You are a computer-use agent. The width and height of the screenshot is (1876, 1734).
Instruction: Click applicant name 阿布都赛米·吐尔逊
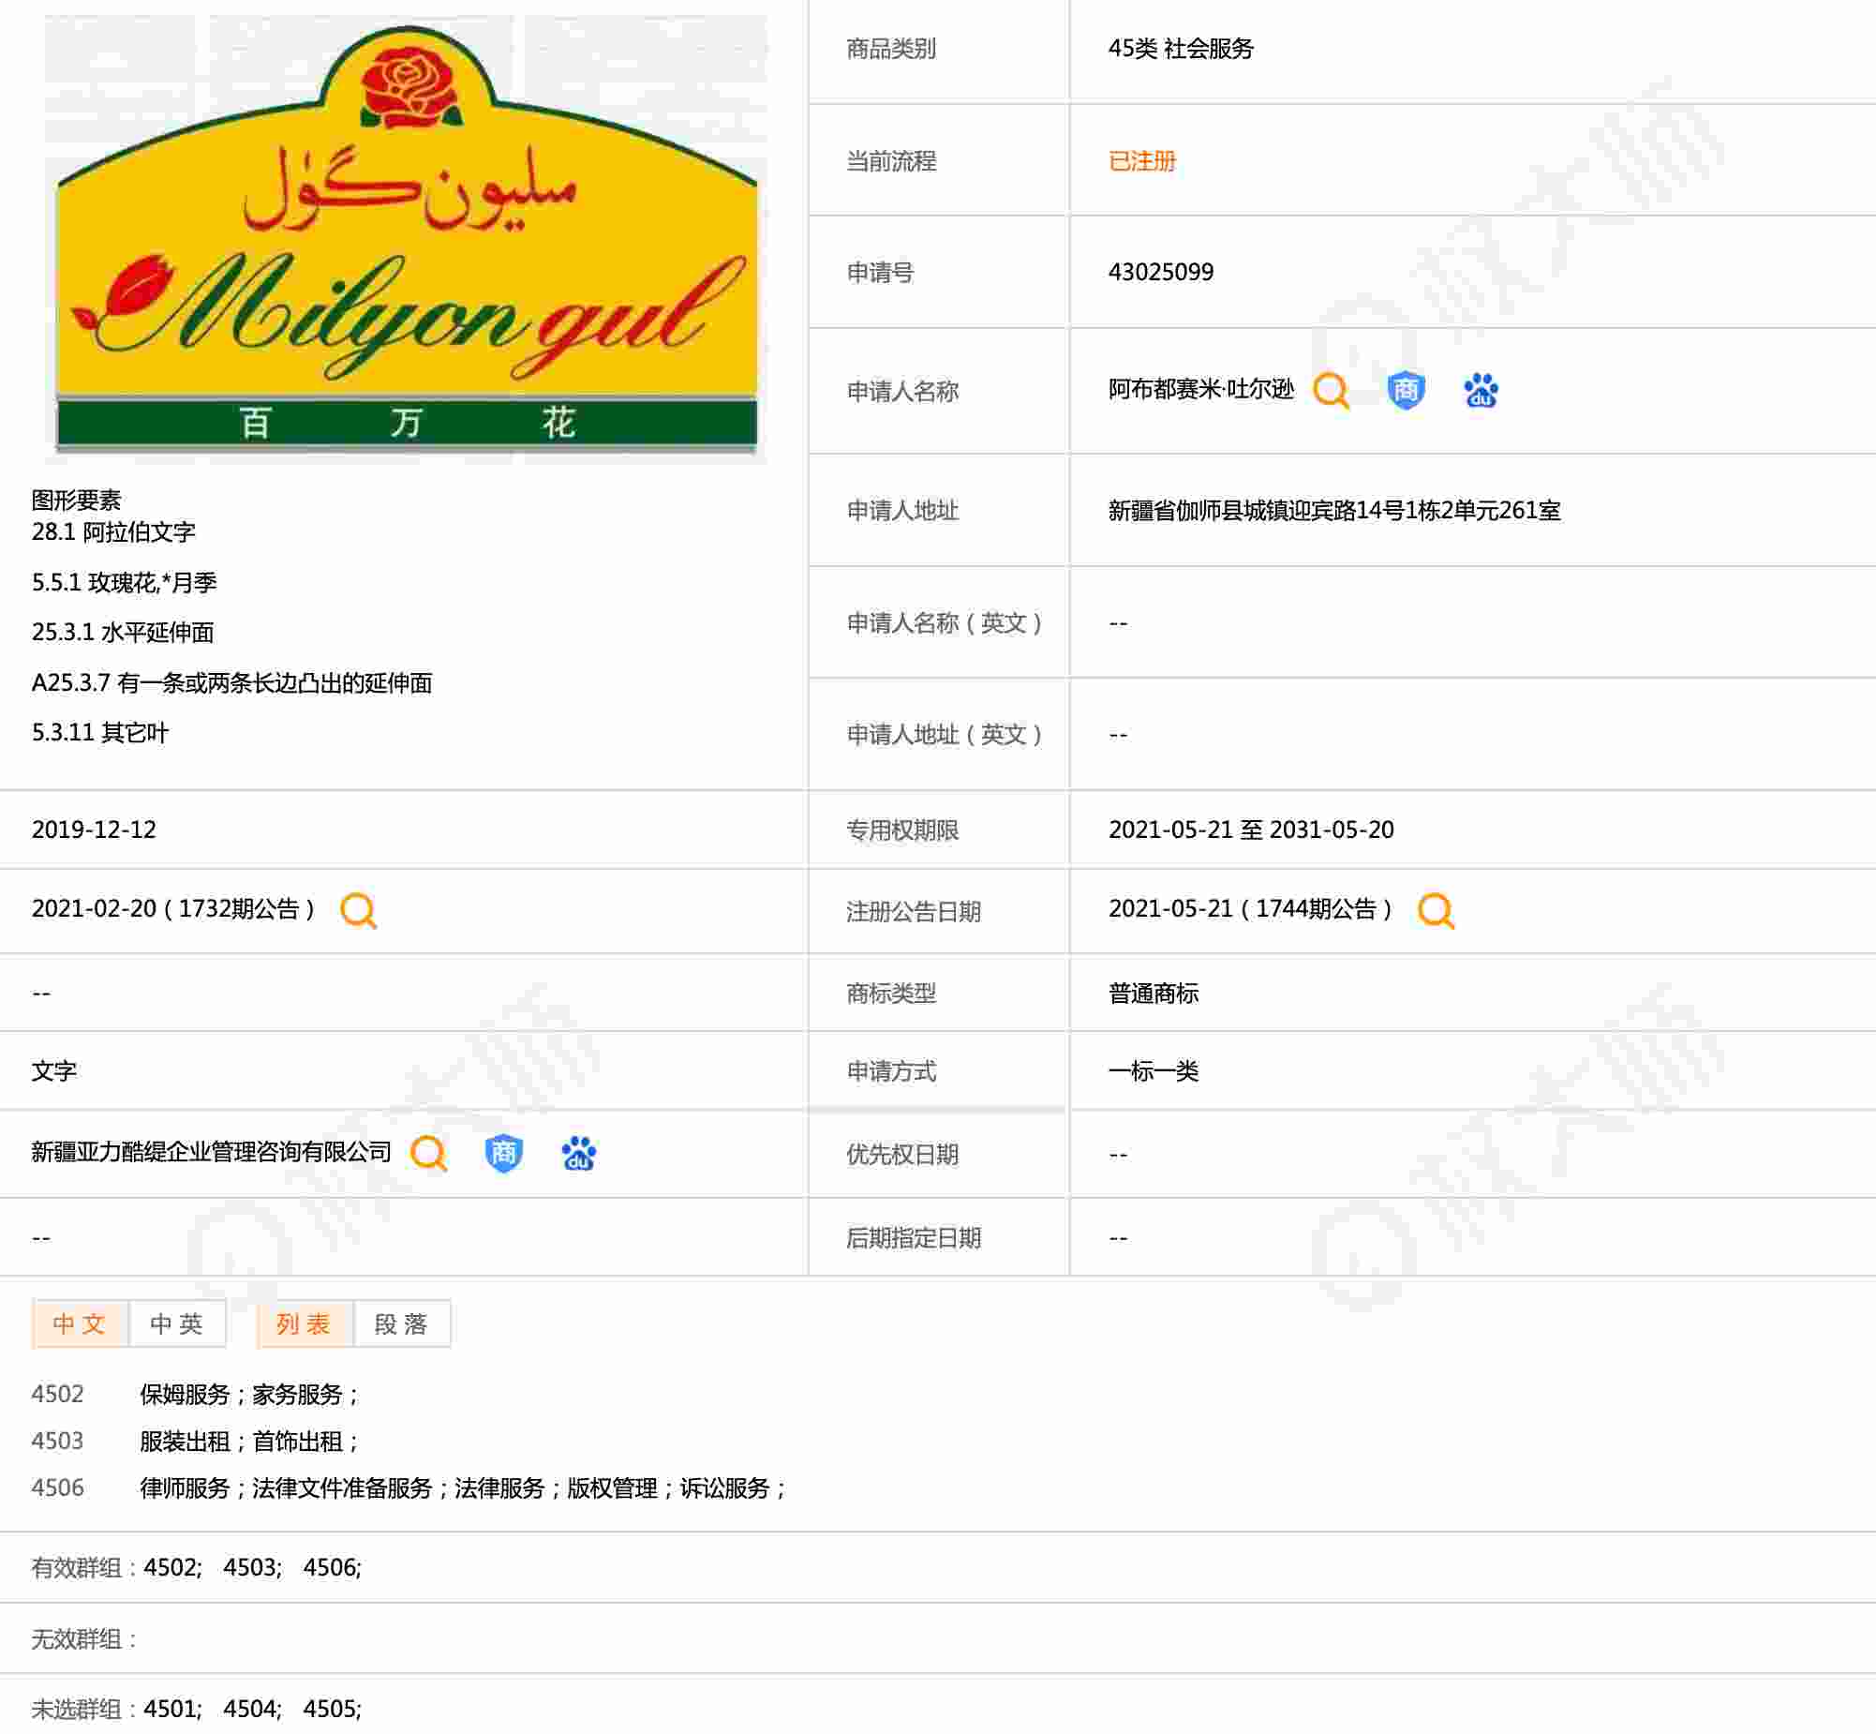coord(1200,389)
